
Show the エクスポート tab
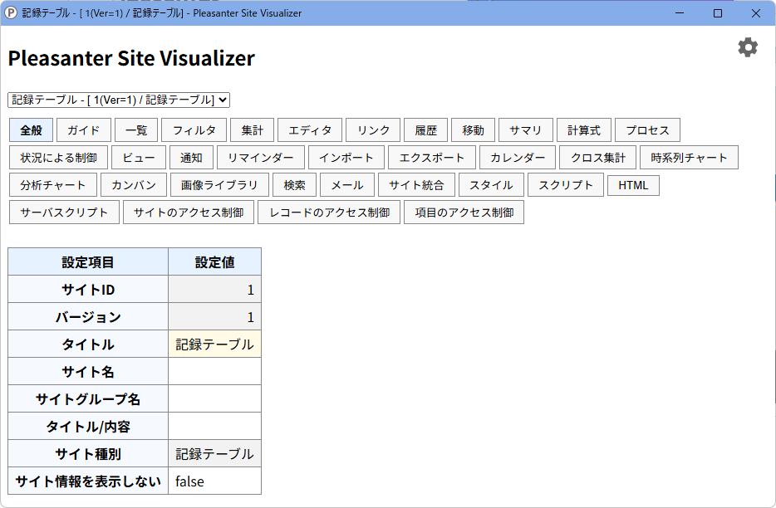432,157
